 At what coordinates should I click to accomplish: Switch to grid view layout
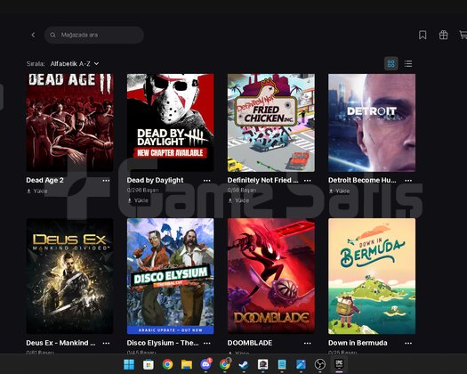pyautogui.click(x=391, y=63)
